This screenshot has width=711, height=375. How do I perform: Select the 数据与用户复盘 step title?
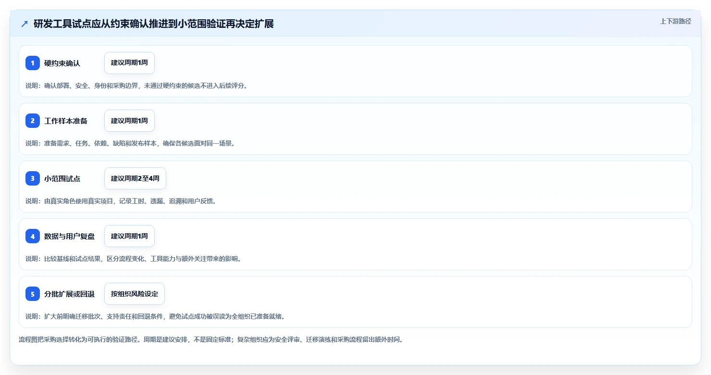point(70,237)
